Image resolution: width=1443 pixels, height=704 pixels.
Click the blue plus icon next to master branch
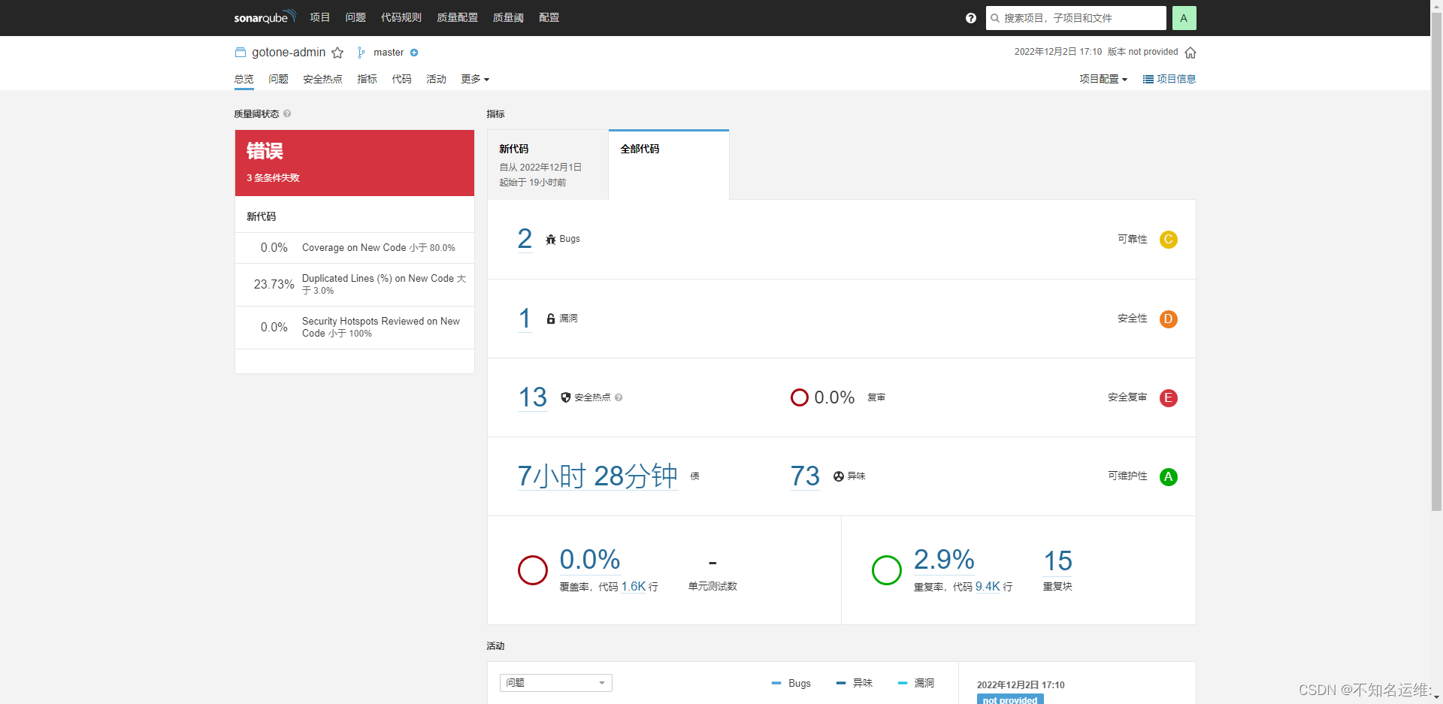pyautogui.click(x=414, y=53)
